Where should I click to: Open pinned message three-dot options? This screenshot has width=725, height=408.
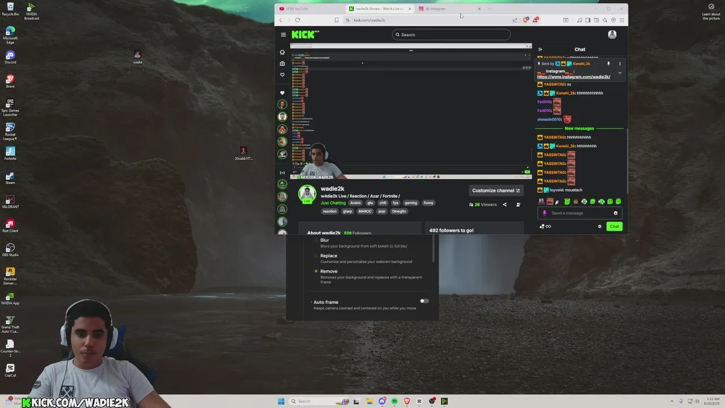point(620,63)
